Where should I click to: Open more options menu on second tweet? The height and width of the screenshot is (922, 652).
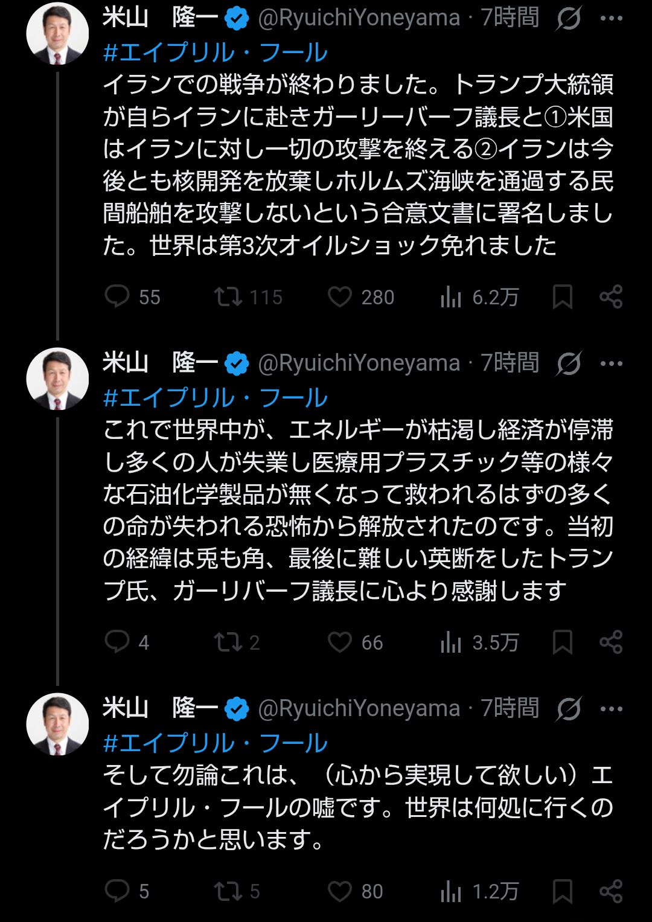(611, 363)
